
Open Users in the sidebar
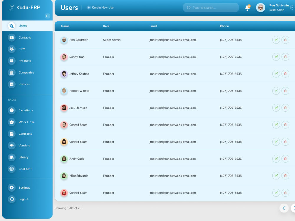(27, 26)
